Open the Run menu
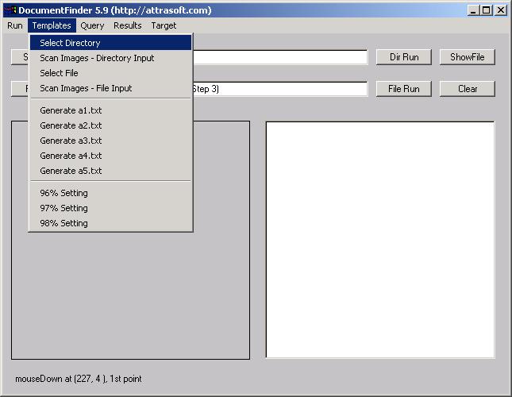Image resolution: width=512 pixels, height=397 pixels. [15, 25]
